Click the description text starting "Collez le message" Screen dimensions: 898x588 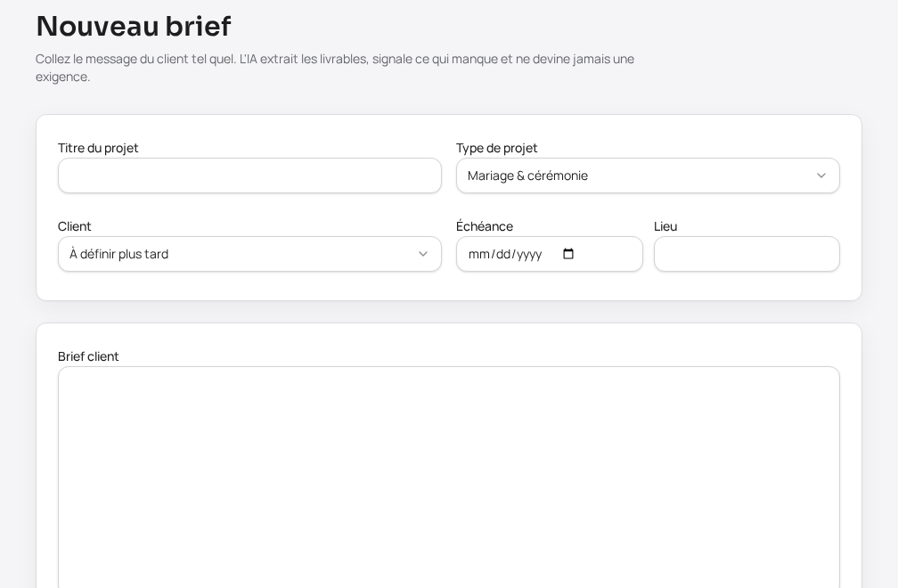click(x=334, y=68)
